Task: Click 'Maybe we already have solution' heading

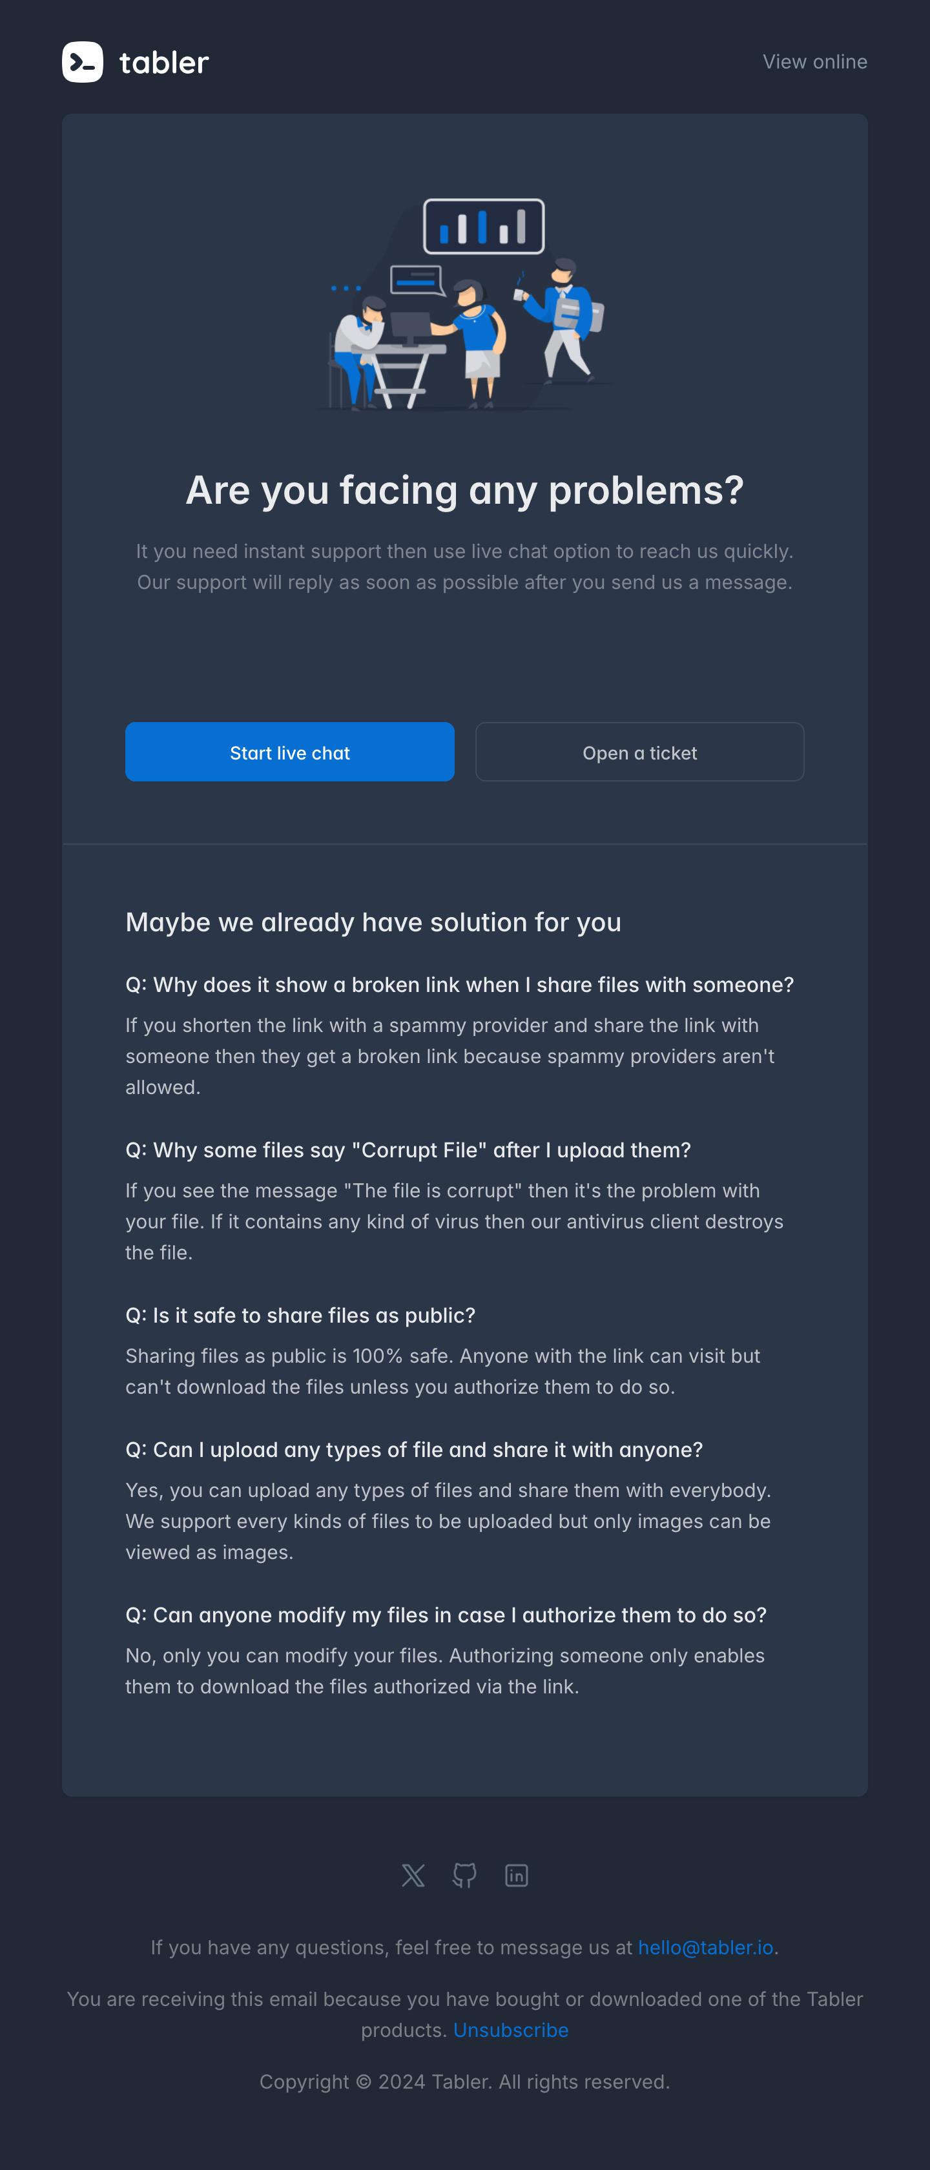Action: click(373, 922)
